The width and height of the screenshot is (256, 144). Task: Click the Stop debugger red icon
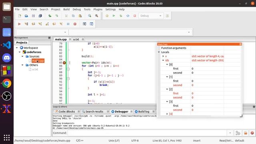pos(75,24)
